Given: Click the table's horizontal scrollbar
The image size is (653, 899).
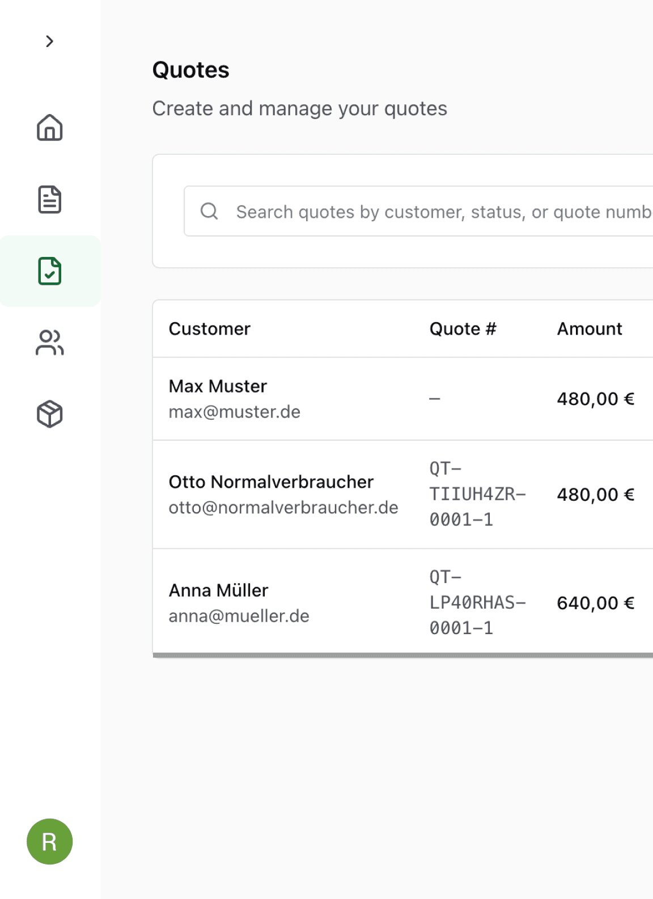Looking at the screenshot, I should coord(403,655).
